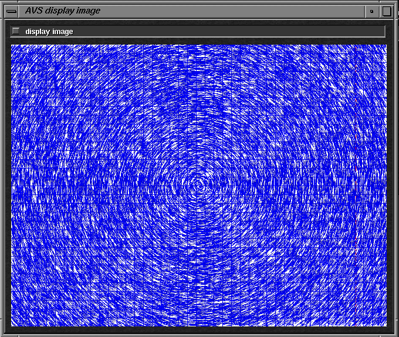
Task: Click the 'AVS display image' title bar
Action: (192, 11)
